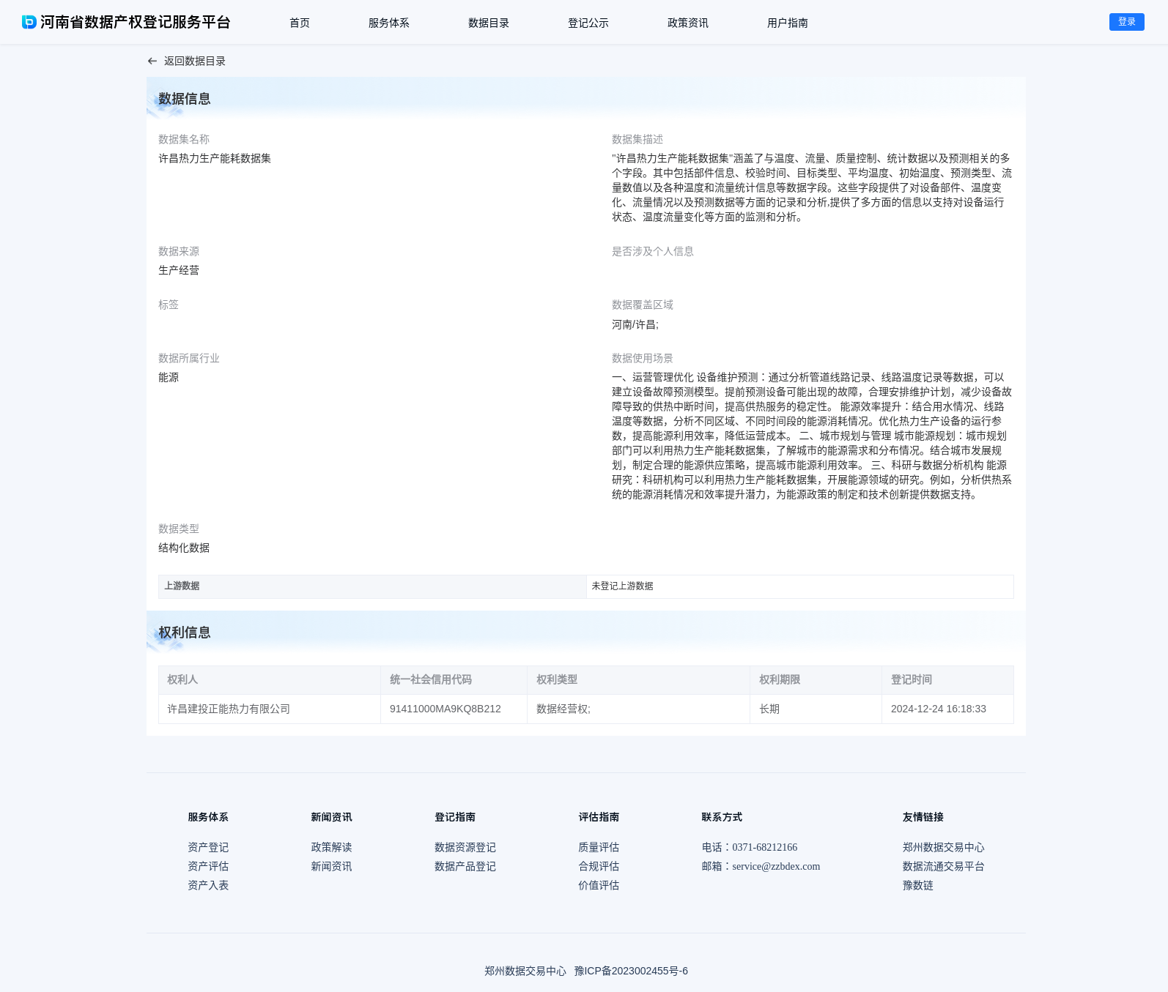The image size is (1168, 992).
Task: Click the 生产经营 data source value
Action: coord(179,270)
